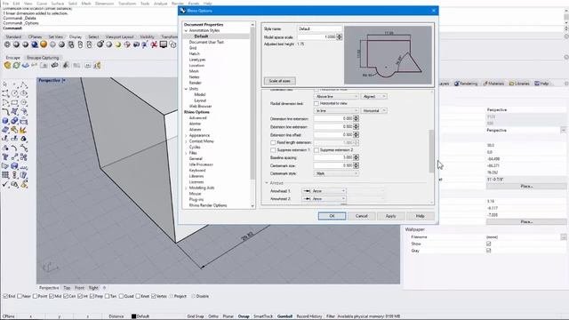The height and width of the screenshot is (320, 569).
Task: Enable the Quad osnap checkbox
Action: tap(121, 296)
